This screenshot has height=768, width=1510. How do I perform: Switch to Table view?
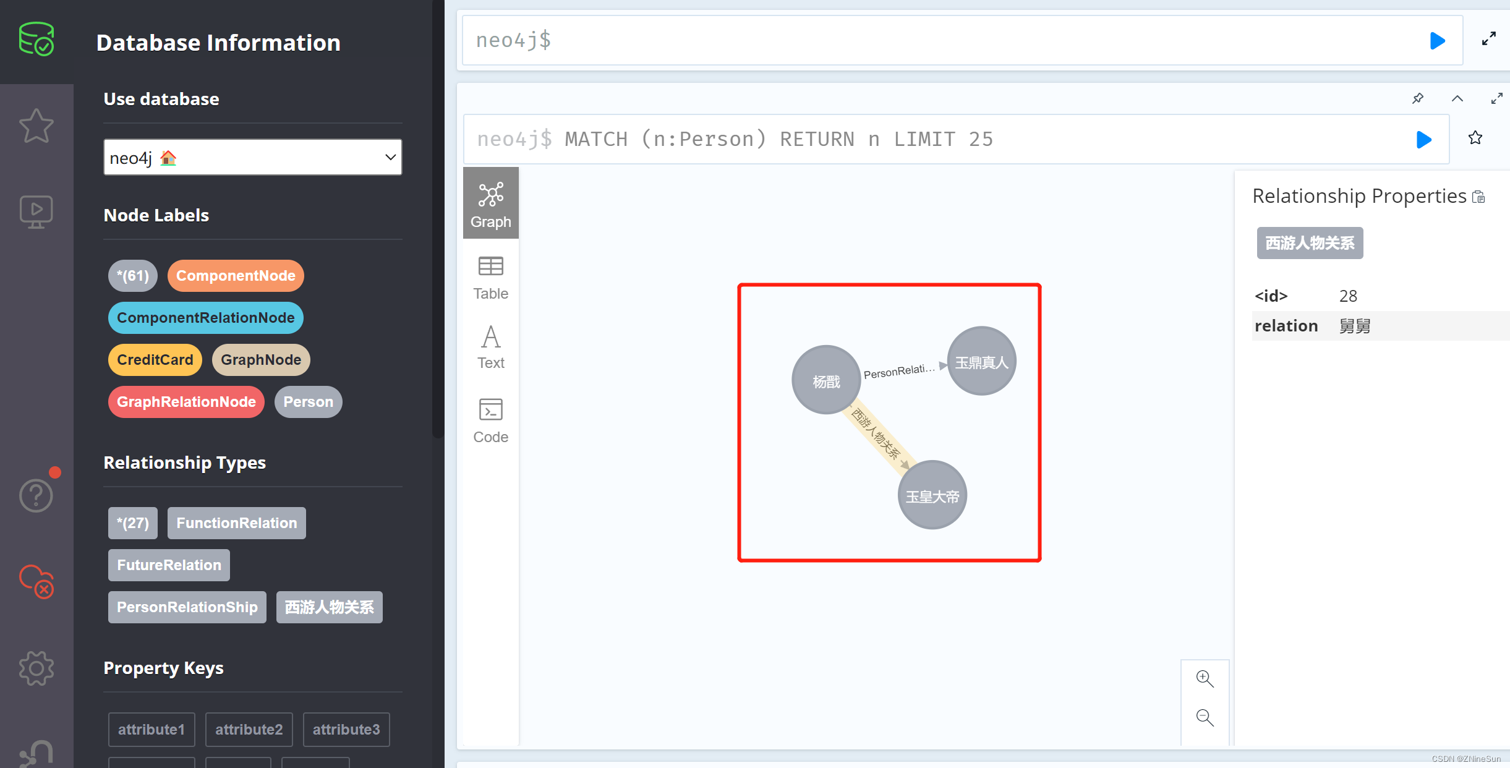click(x=488, y=276)
